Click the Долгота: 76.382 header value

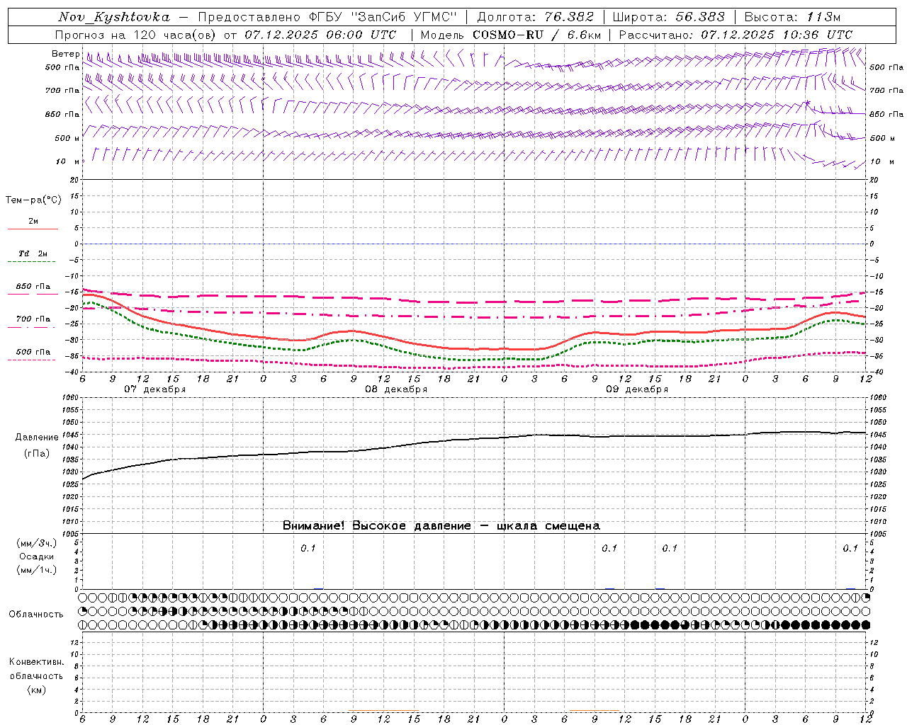(537, 17)
